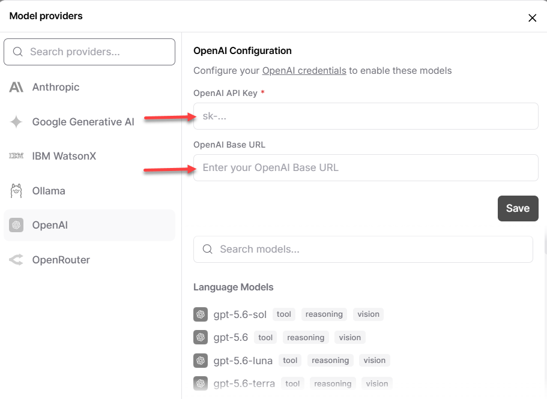Click the gpt-5.6 model icon
The width and height of the screenshot is (547, 399).
click(201, 337)
